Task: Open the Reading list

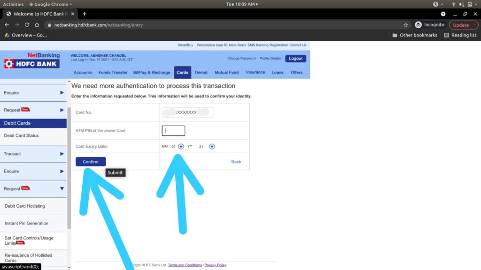Action: click(460, 35)
